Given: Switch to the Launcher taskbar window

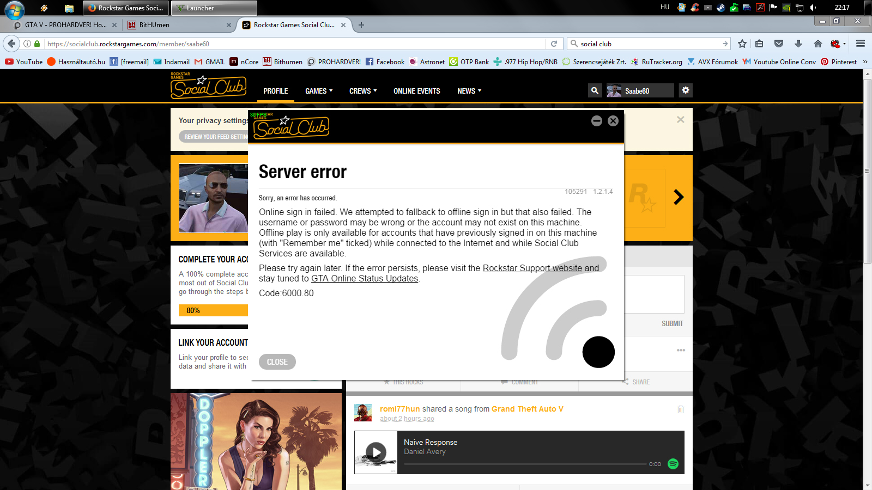Looking at the screenshot, I should click(214, 8).
